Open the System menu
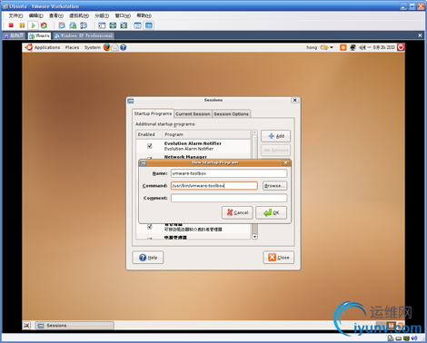 pyautogui.click(x=93, y=47)
